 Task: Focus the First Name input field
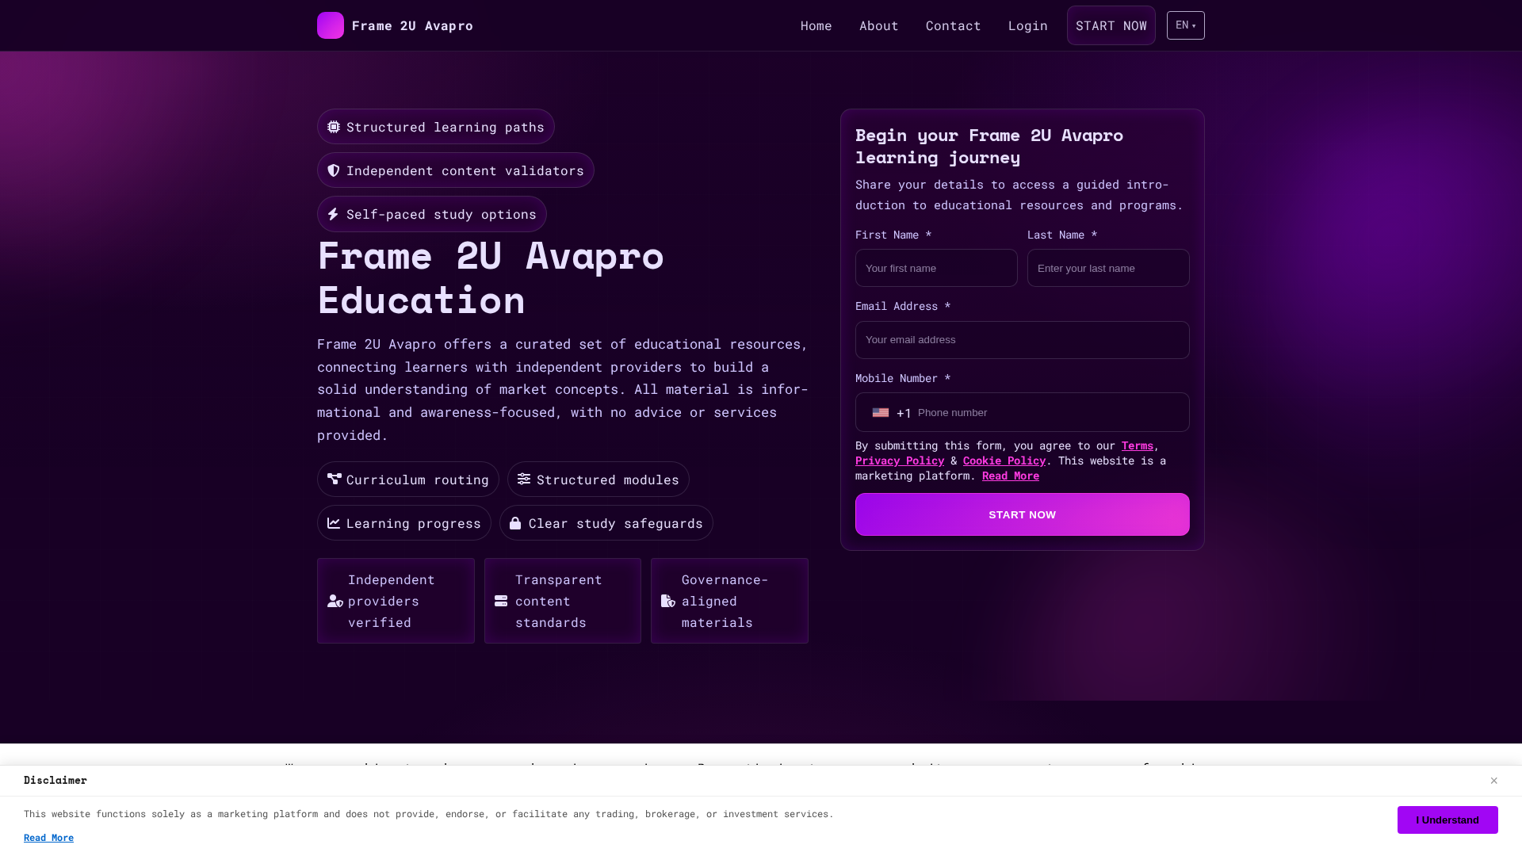click(936, 268)
